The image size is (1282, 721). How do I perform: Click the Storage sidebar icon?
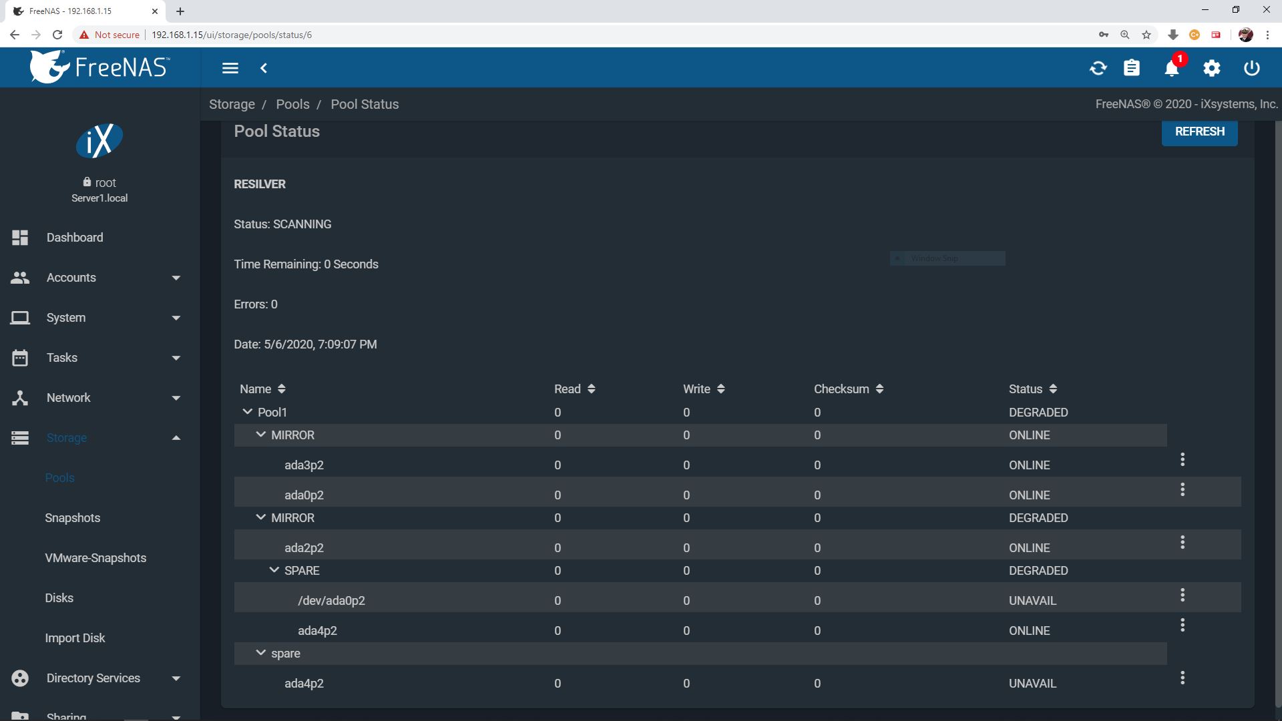point(20,438)
